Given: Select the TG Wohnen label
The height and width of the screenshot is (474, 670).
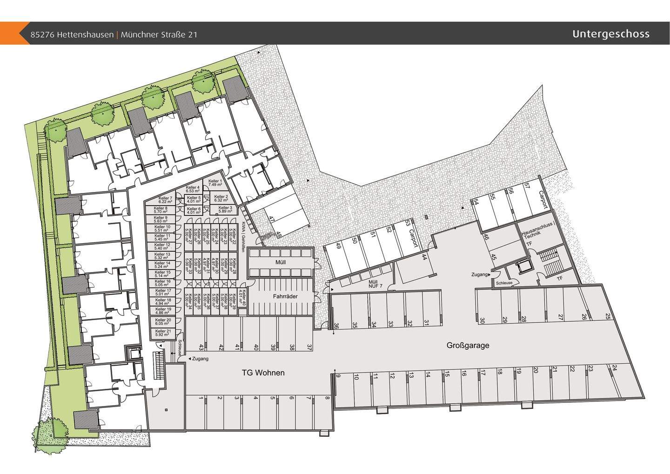Looking at the screenshot, I should click(263, 373).
